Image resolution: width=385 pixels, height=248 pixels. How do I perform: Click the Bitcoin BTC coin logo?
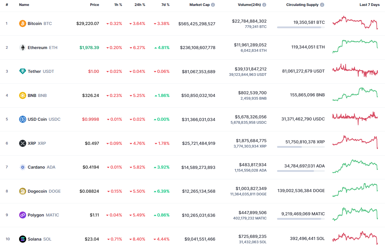(x=22, y=23)
